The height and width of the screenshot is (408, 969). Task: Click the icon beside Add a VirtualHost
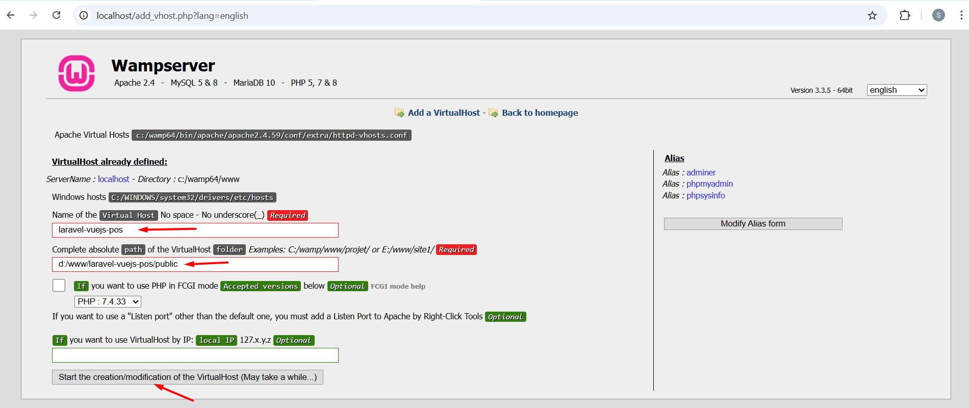click(x=399, y=113)
